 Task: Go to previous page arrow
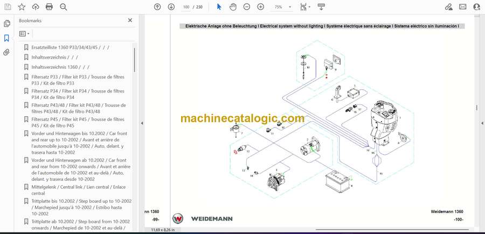coord(157,7)
